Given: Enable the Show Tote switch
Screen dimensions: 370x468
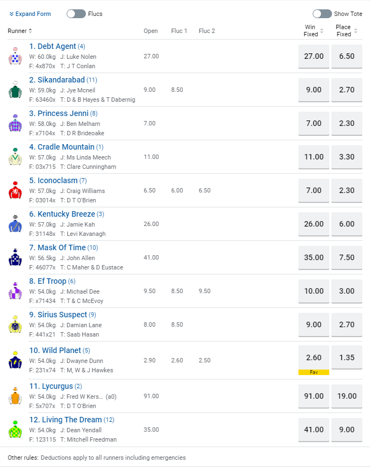Looking at the screenshot, I should tap(322, 14).
